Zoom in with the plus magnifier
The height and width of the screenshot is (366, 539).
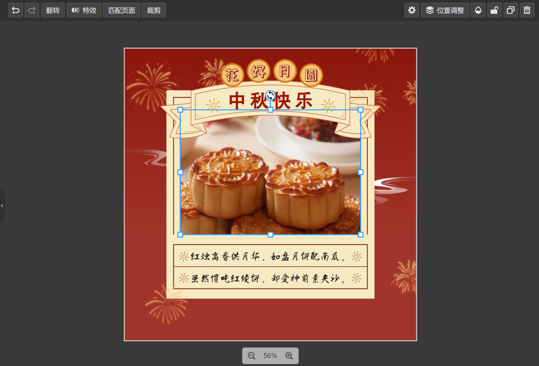(x=289, y=356)
